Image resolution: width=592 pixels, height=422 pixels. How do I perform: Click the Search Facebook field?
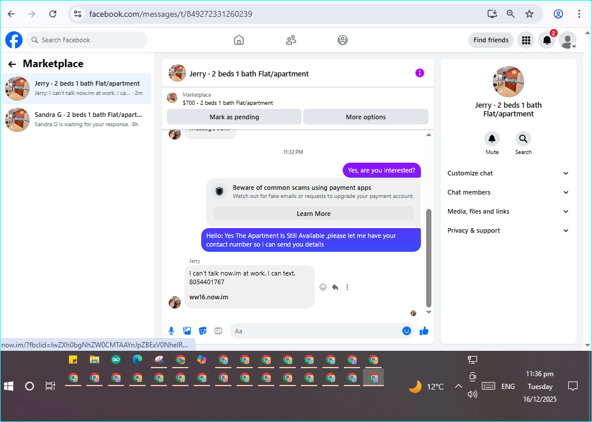click(87, 40)
